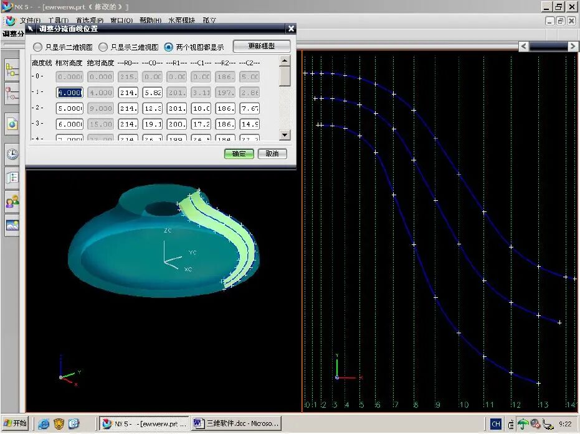Edit row 2 C1 field 10.0
The width and height of the screenshot is (580, 434).
pyautogui.click(x=201, y=108)
